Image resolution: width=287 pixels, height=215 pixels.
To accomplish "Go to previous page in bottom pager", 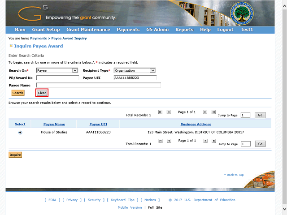I will coord(169,141).
